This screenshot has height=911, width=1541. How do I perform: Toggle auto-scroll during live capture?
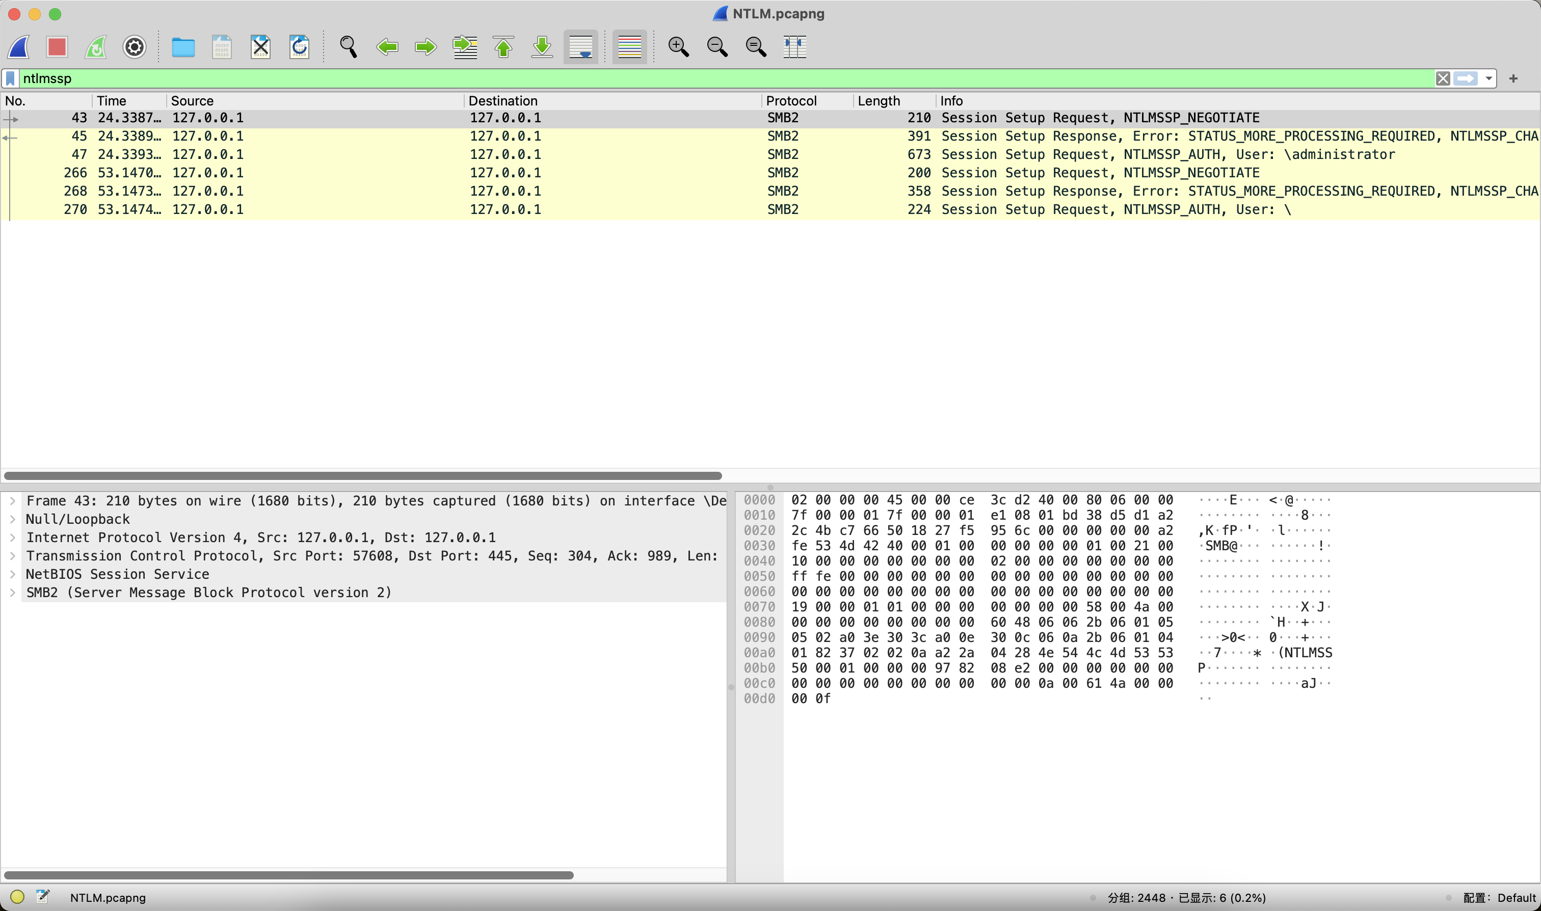[x=581, y=47]
